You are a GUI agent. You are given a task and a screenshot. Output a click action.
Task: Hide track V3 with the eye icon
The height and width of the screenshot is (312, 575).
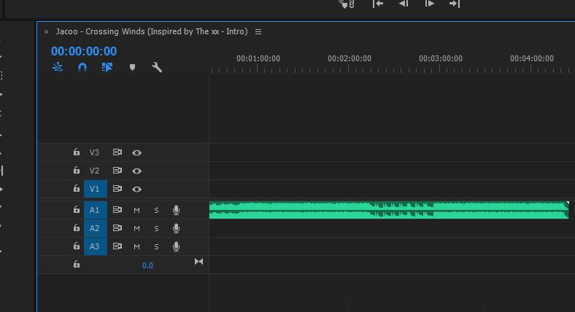pyautogui.click(x=136, y=152)
